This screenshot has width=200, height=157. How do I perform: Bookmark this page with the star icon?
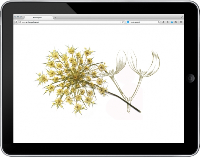172,22
